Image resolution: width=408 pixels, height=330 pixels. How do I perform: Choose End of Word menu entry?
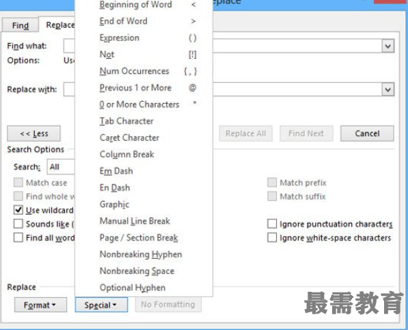click(144, 21)
